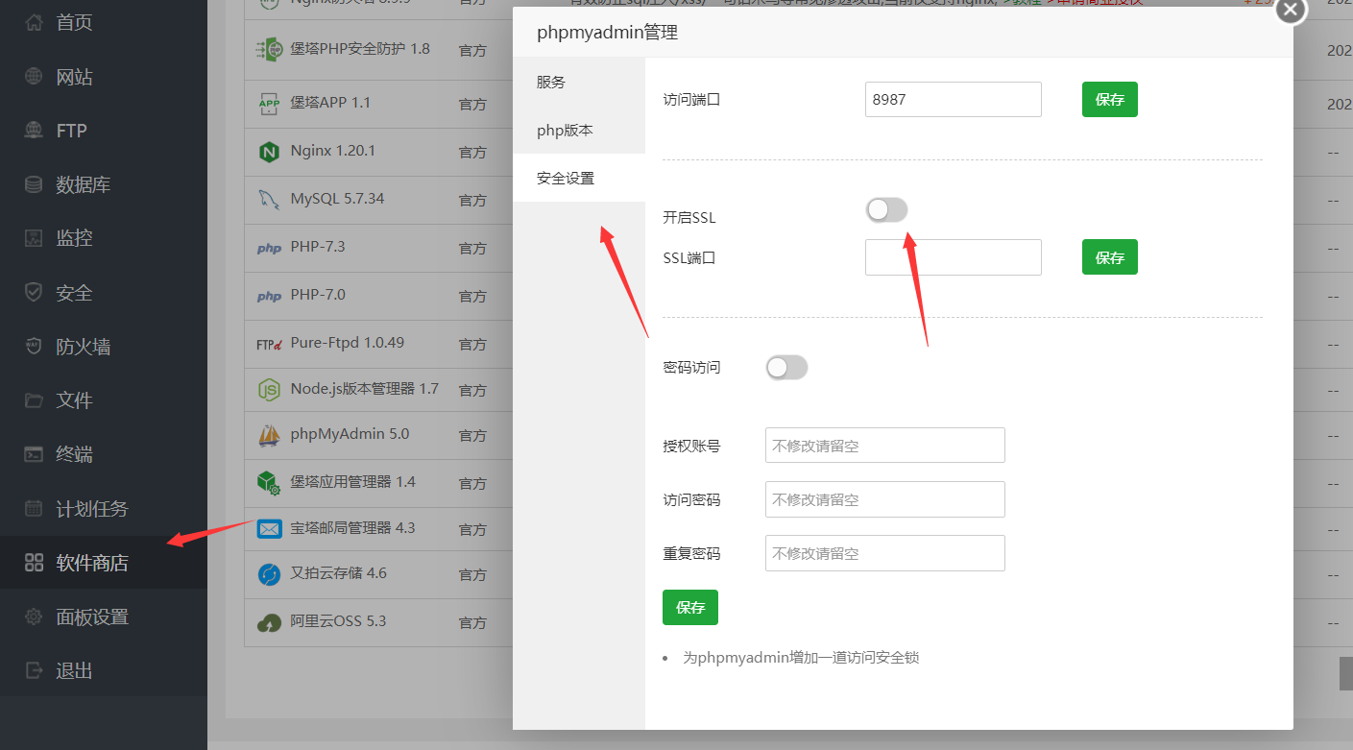Click the 阿里云OSS icon
The height and width of the screenshot is (750, 1353).
[x=269, y=622]
